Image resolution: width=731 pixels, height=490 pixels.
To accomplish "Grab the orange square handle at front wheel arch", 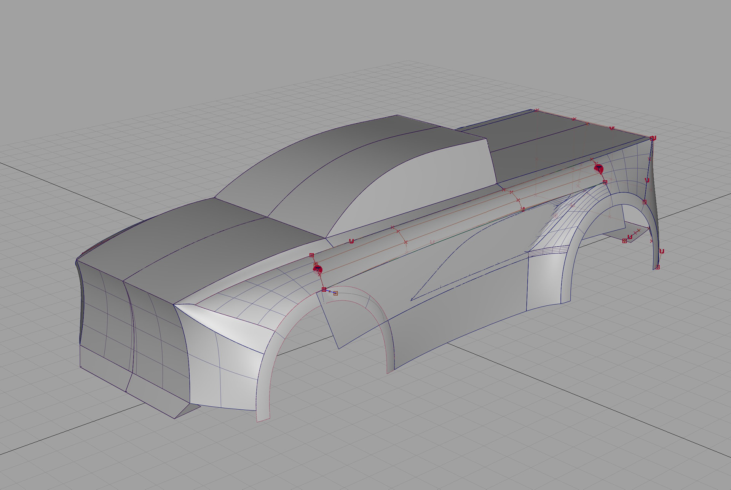I will click(335, 293).
